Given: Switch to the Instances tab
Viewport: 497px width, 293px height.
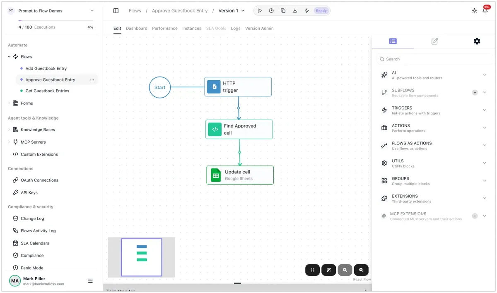Looking at the screenshot, I should [x=192, y=29].
